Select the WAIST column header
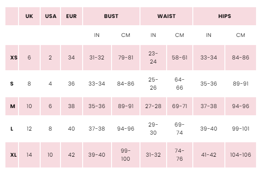 click(x=166, y=16)
